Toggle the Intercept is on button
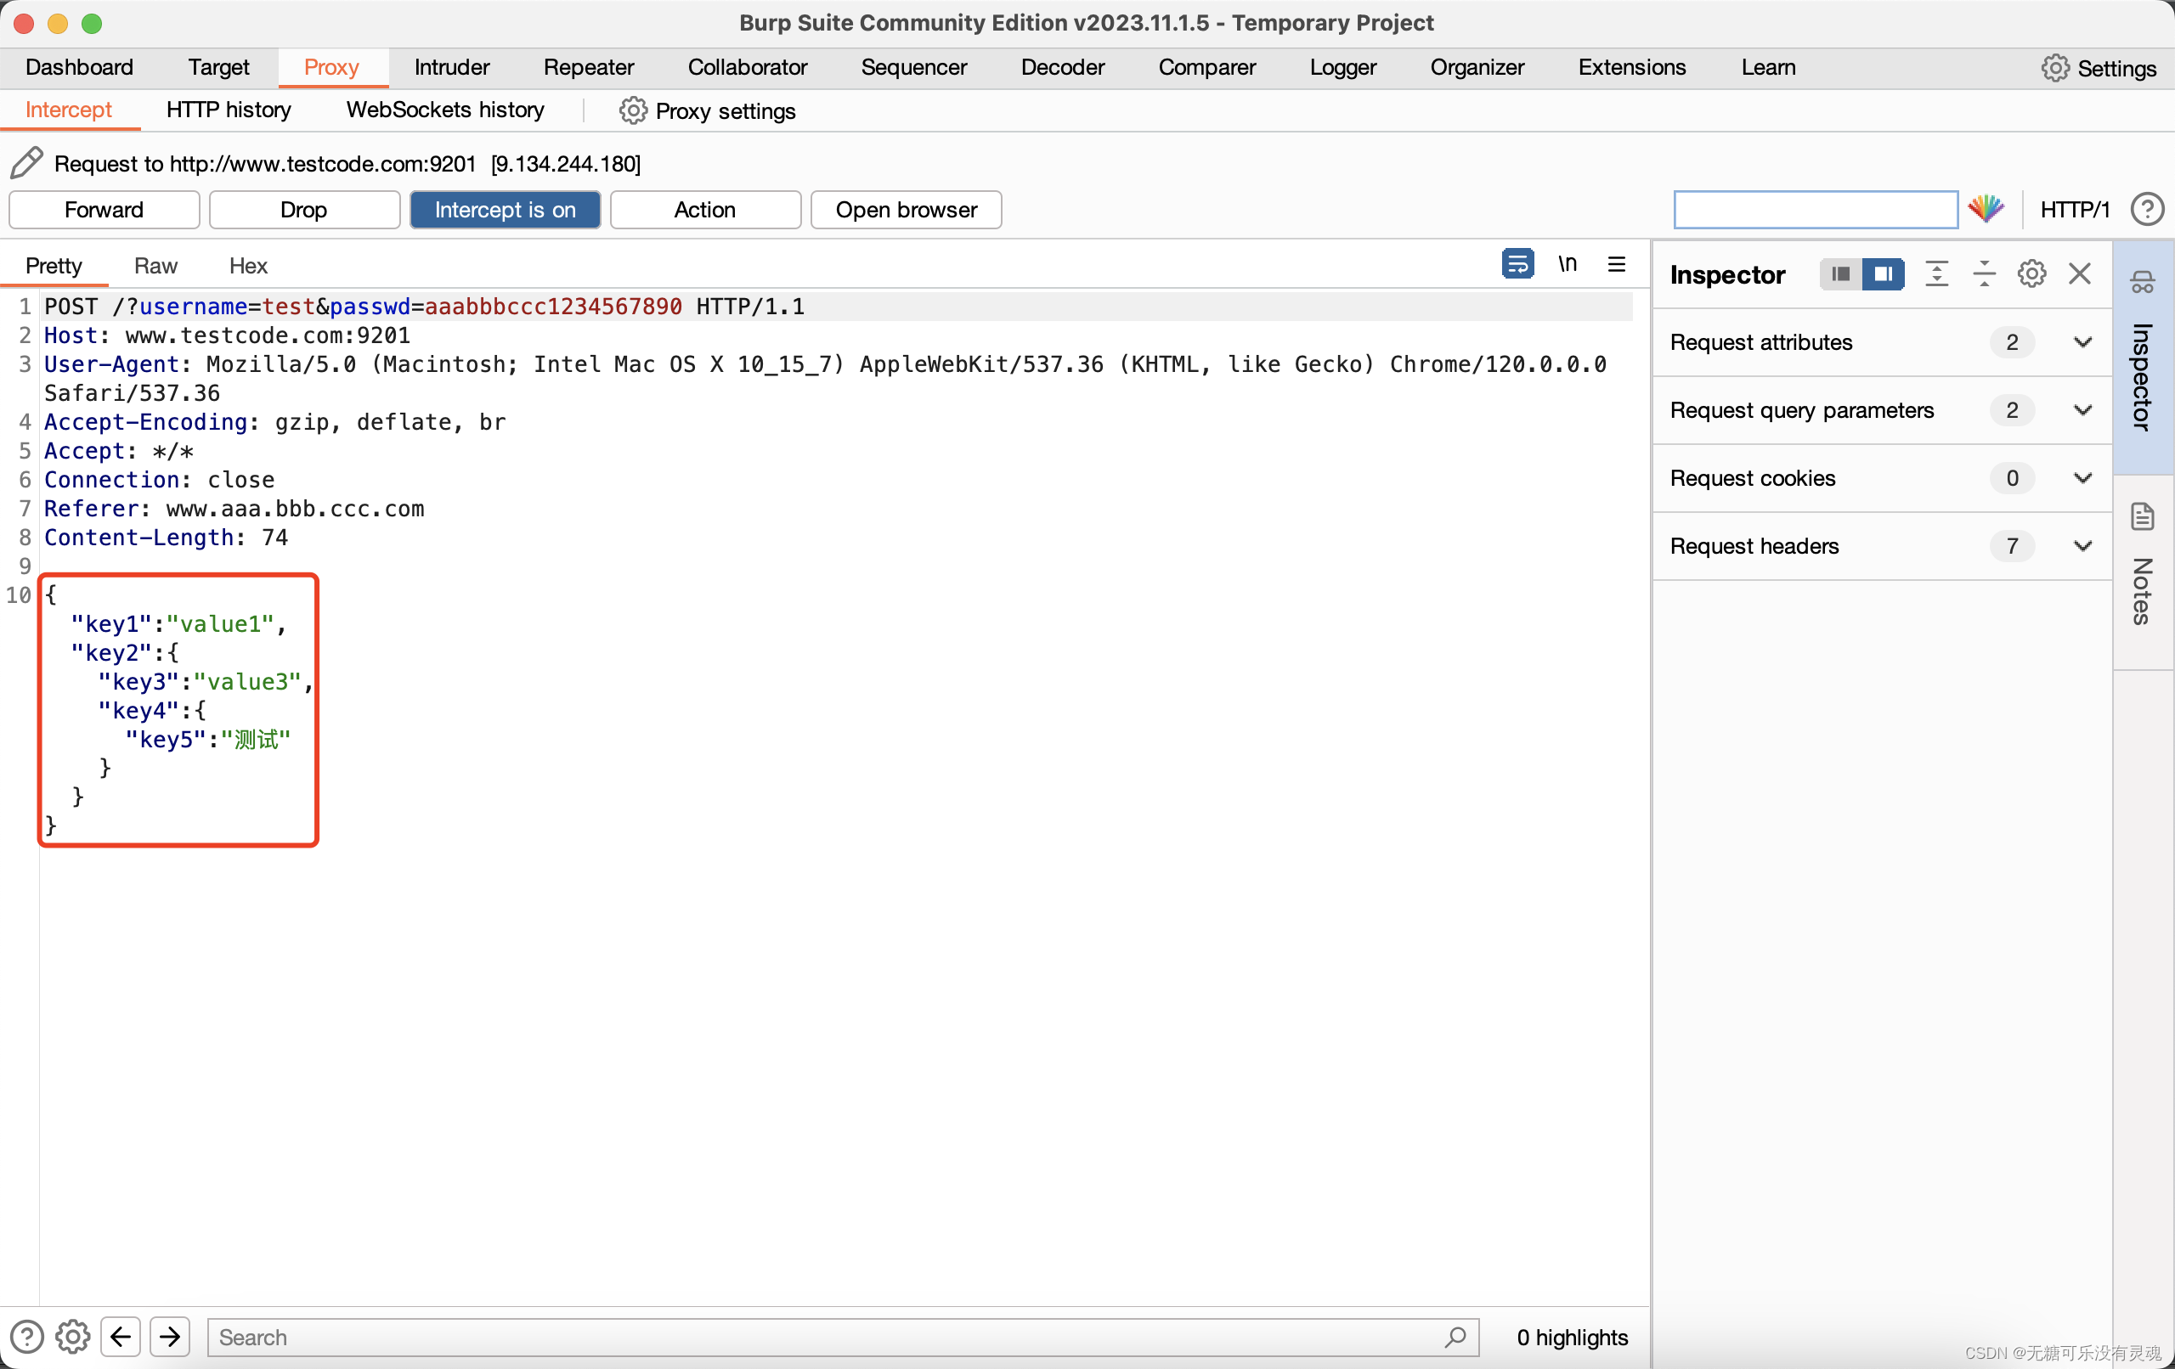This screenshot has width=2175, height=1369. [505, 210]
